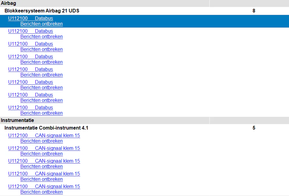Click the highlighted U112100 Databus fault entry
The image size is (289, 196).
(x=30, y=19)
